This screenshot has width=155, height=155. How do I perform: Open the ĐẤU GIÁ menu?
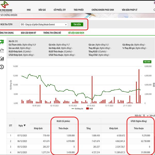(x=42, y=10)
